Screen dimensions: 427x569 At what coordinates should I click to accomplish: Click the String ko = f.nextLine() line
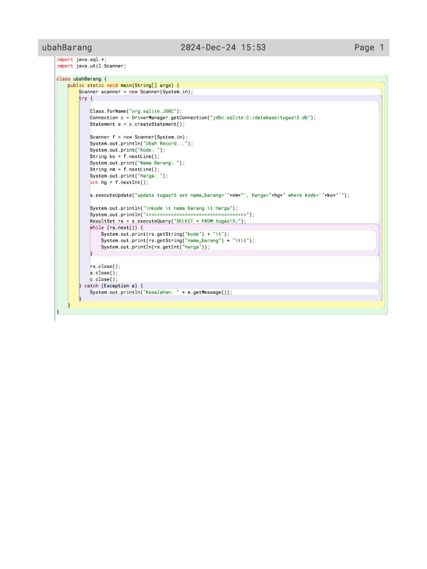(125, 157)
